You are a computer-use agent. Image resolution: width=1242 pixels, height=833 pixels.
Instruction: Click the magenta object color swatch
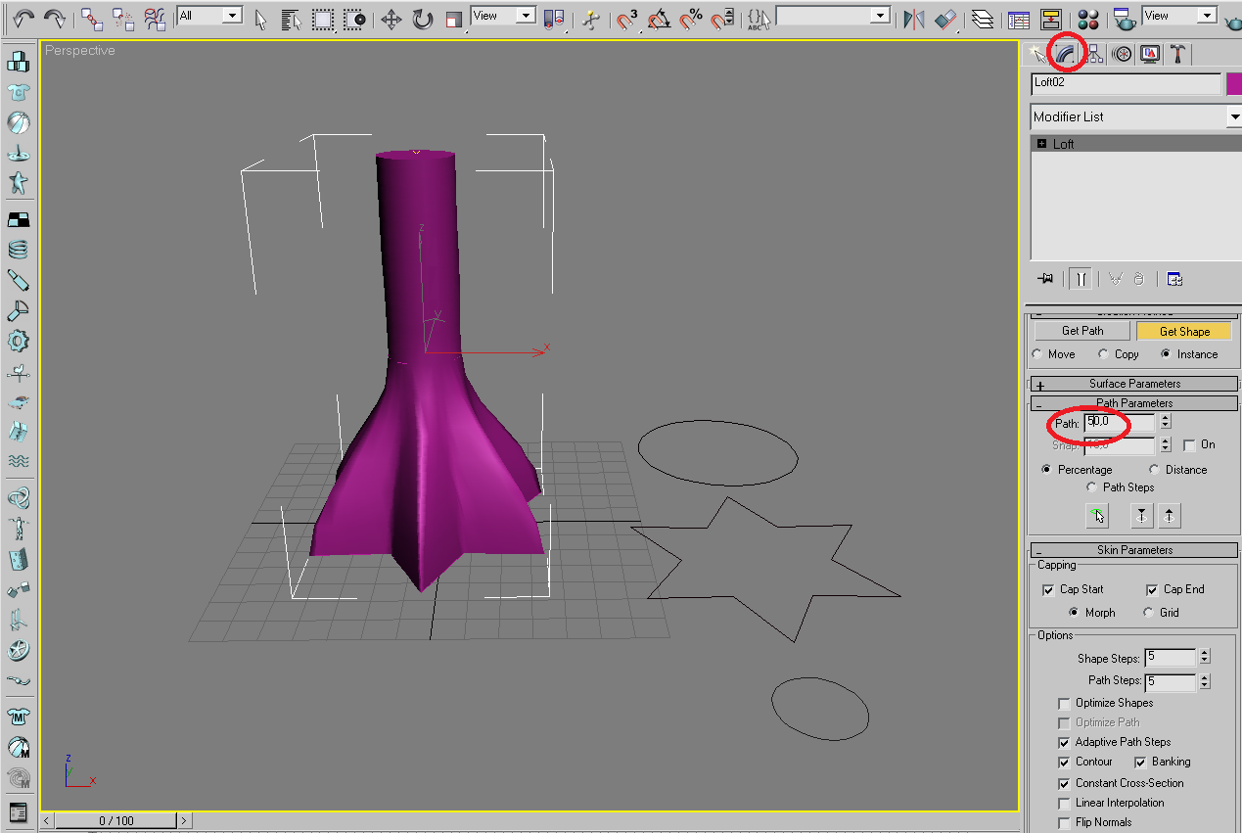tap(1234, 84)
